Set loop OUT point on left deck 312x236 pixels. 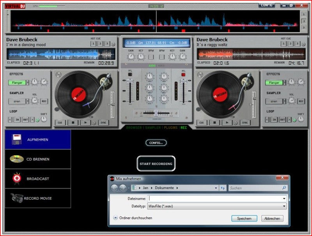click(x=25, y=120)
